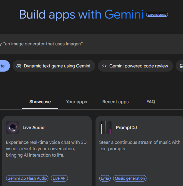Click the Music generation tag

[x=130, y=178]
